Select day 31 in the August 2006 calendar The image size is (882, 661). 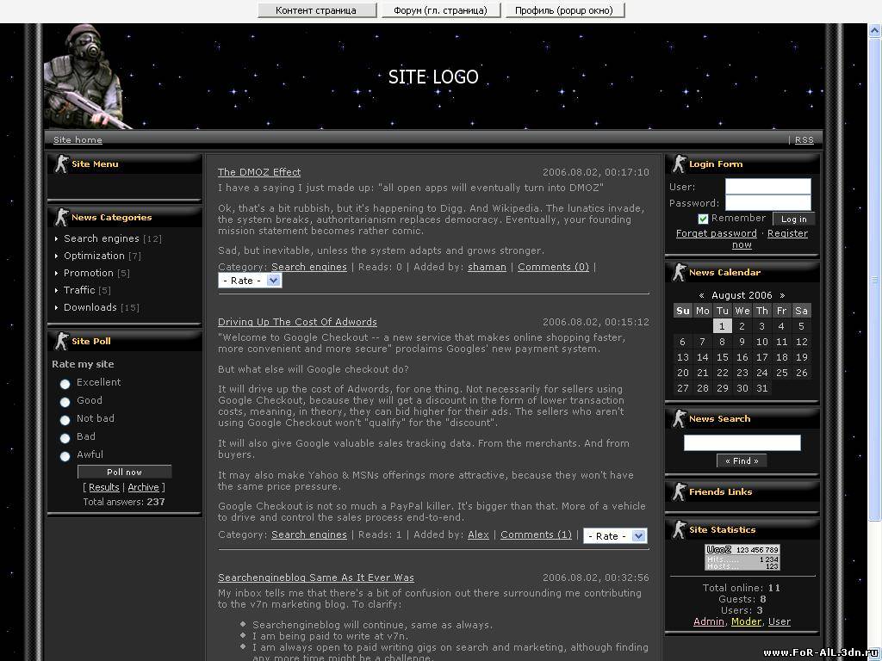tap(762, 388)
